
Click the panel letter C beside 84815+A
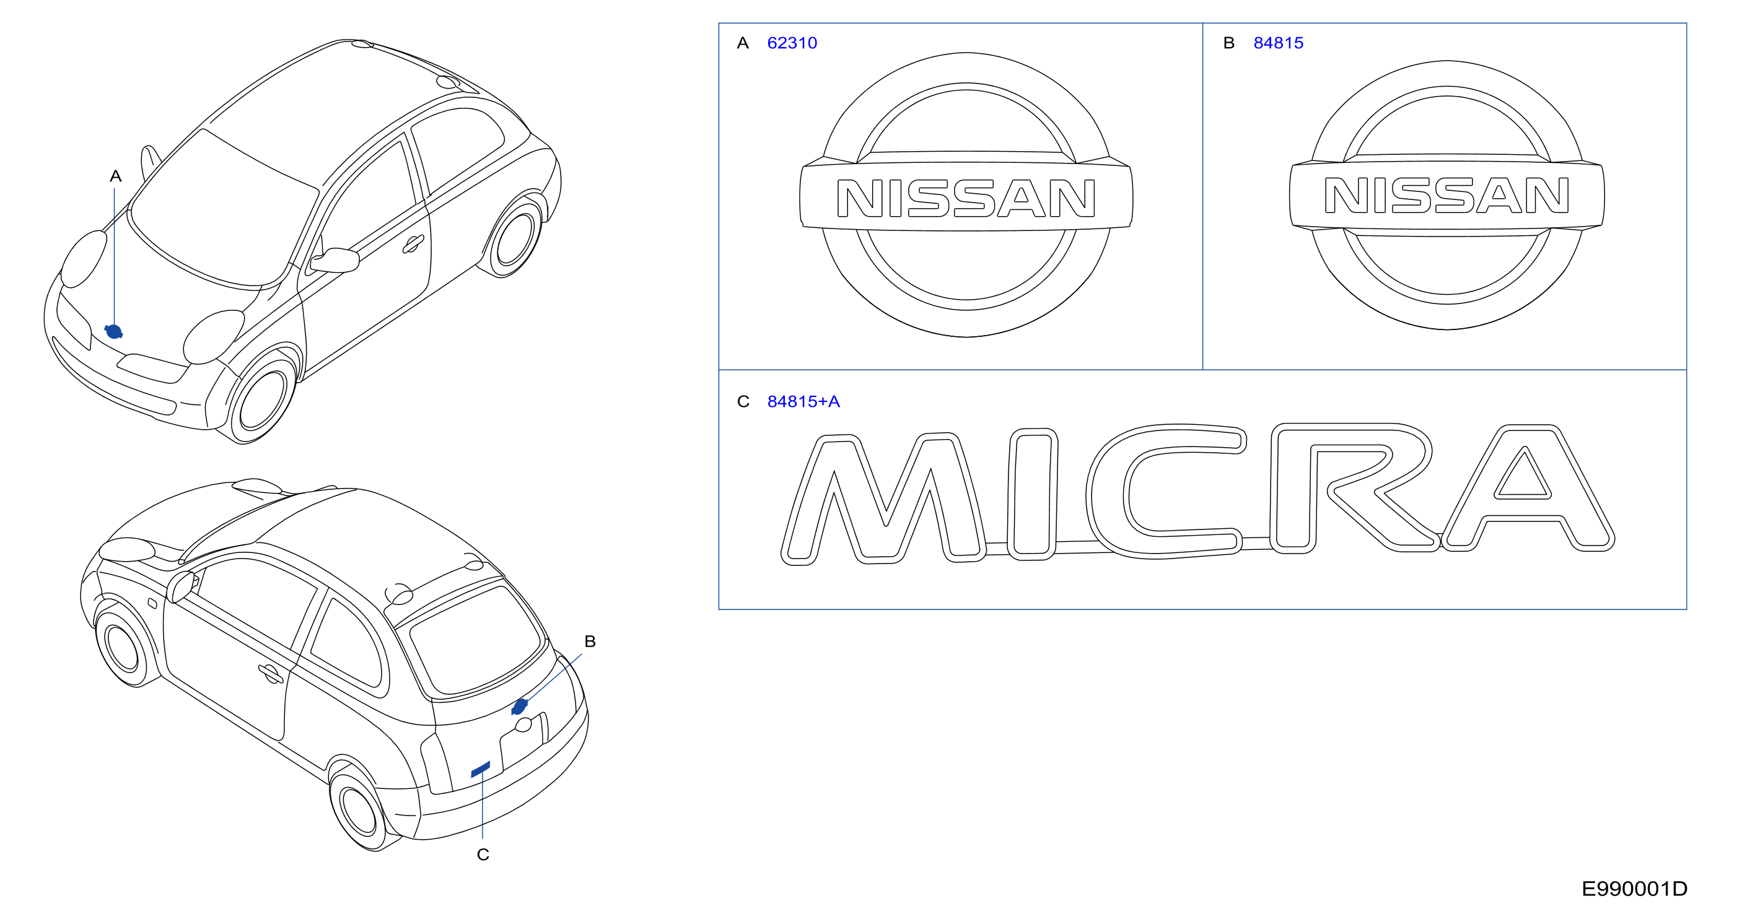743,401
